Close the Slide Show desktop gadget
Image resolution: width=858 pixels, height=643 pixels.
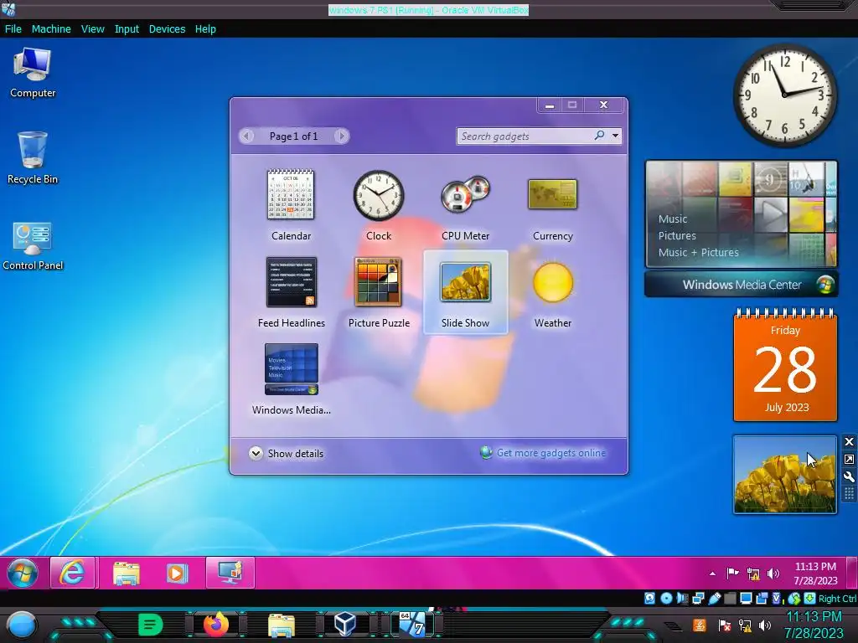pyautogui.click(x=849, y=442)
